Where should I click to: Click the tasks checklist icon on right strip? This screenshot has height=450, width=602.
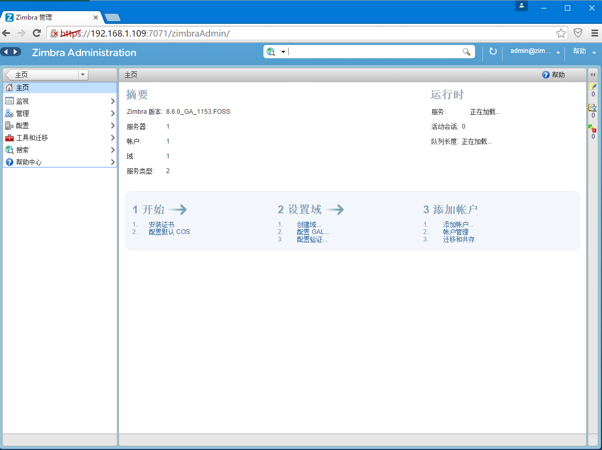click(x=593, y=107)
